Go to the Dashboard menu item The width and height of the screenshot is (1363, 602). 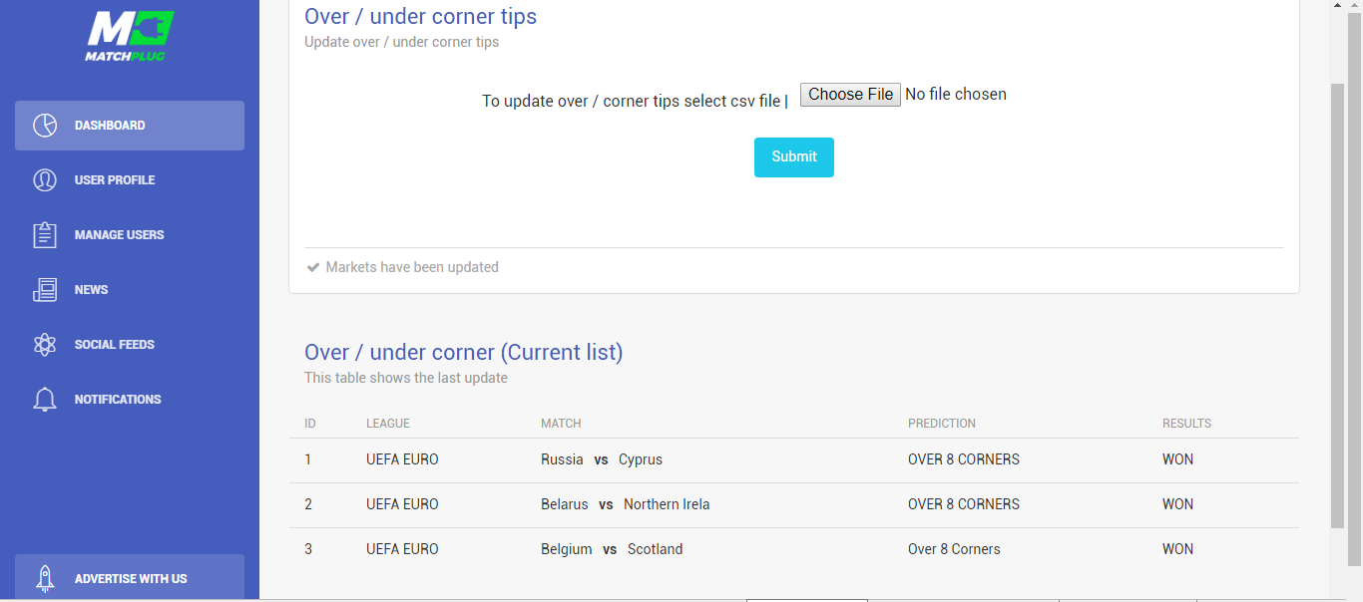pos(130,126)
